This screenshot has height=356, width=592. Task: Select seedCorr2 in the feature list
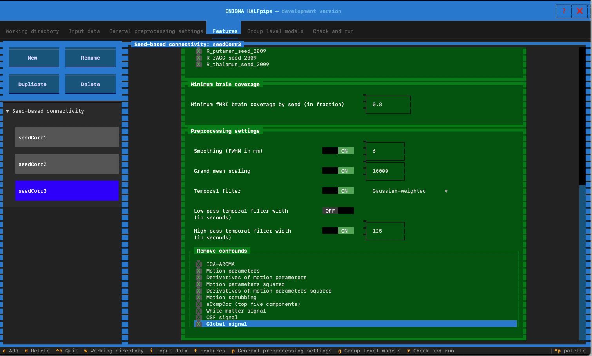pyautogui.click(x=67, y=164)
